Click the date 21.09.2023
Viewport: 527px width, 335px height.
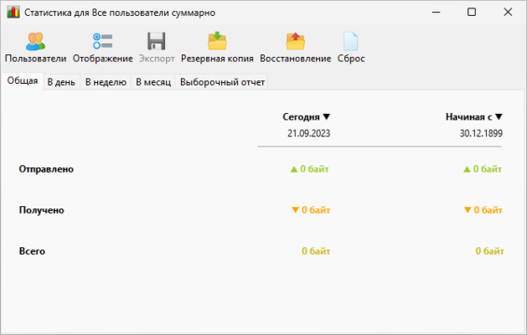coord(308,133)
